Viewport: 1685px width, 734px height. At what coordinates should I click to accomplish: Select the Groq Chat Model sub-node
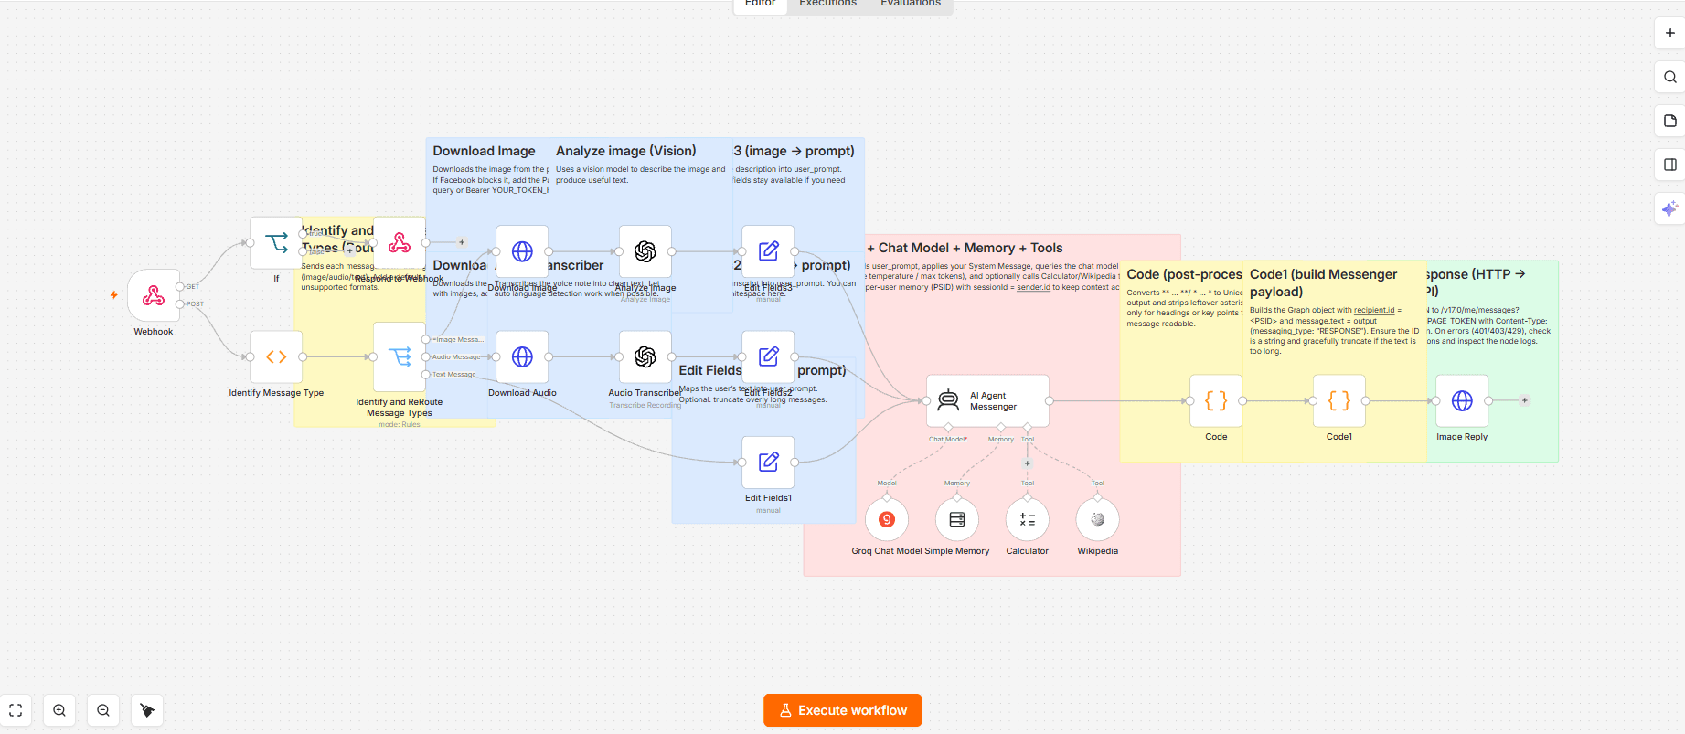(x=887, y=519)
